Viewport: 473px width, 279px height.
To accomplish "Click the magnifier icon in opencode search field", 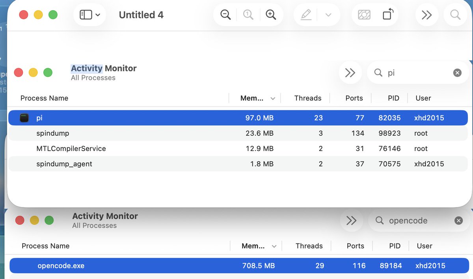I will tap(380, 221).
